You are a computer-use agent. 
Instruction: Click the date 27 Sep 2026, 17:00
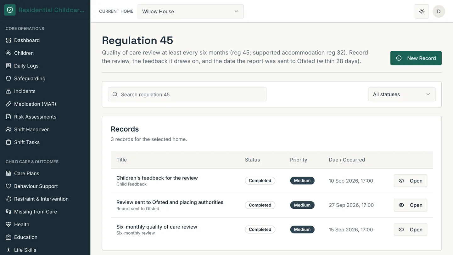pos(351,205)
